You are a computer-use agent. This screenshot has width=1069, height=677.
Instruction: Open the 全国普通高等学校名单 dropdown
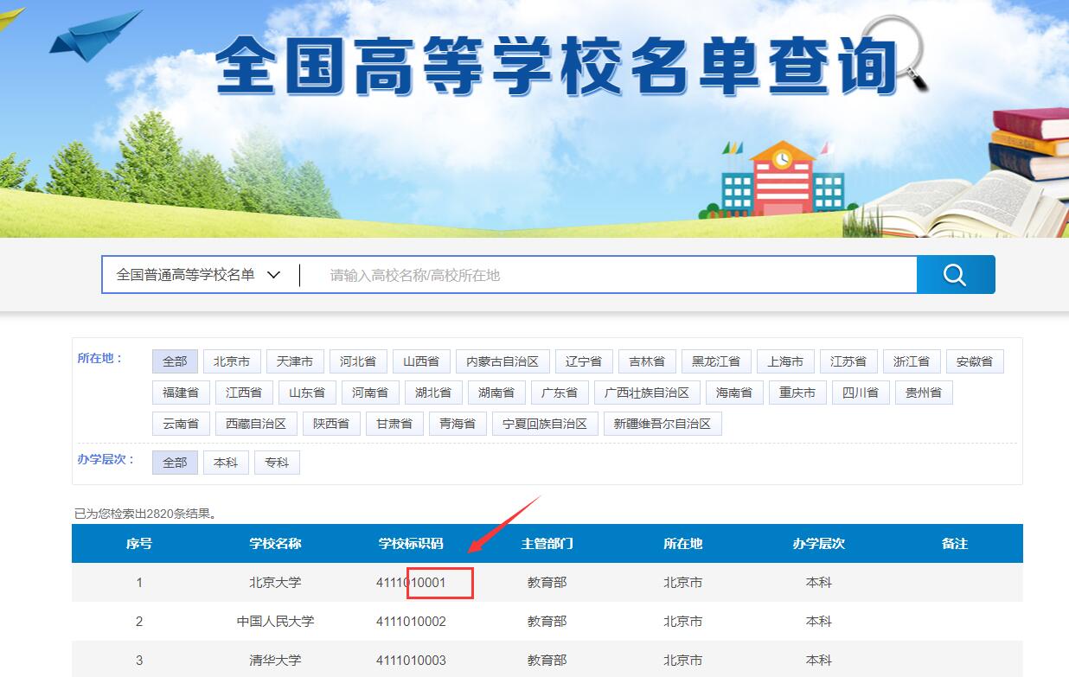click(201, 275)
